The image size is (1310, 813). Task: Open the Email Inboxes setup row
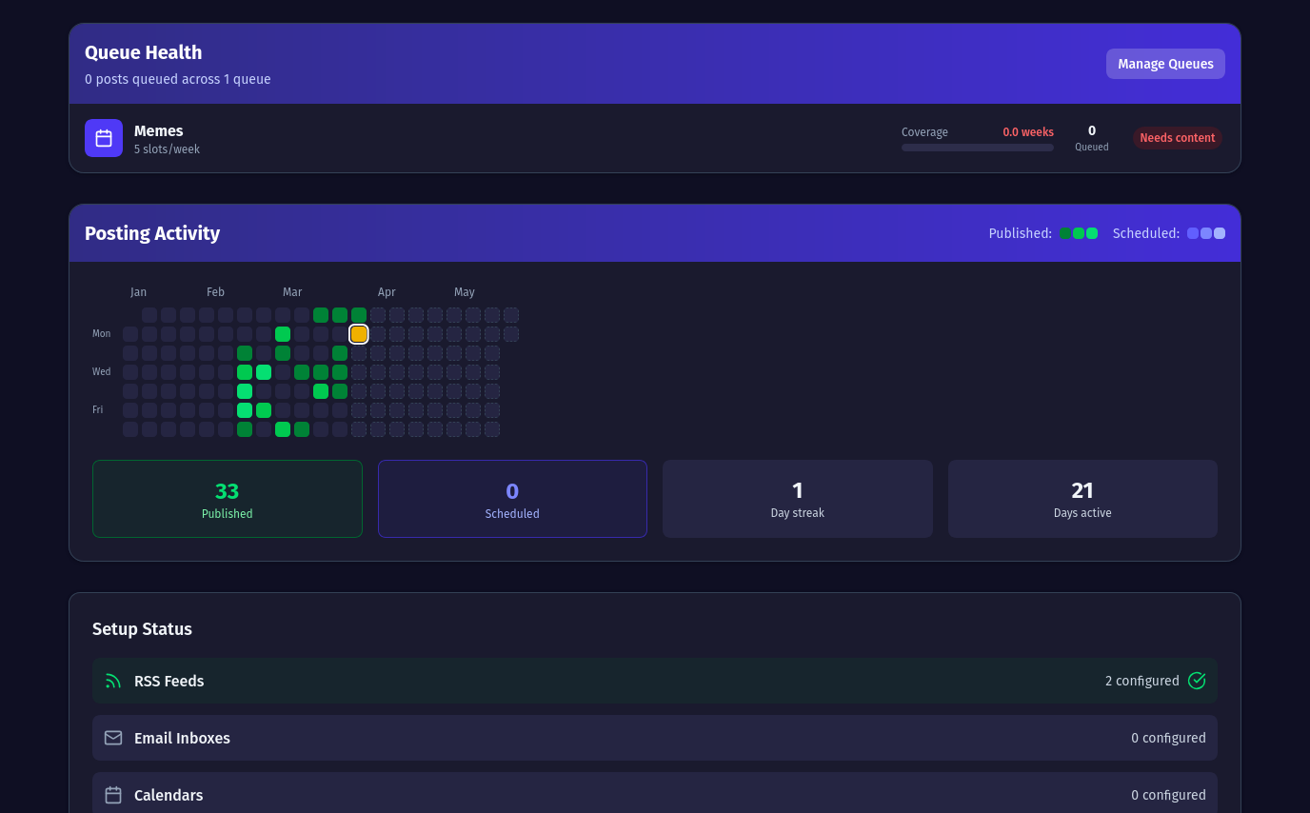(655, 738)
